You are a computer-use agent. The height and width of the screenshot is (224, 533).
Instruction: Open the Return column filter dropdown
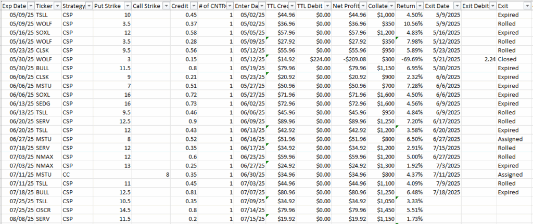point(420,6)
